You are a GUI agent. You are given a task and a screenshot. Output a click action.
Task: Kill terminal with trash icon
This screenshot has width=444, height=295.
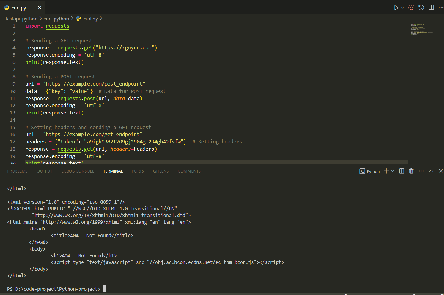[411, 171]
